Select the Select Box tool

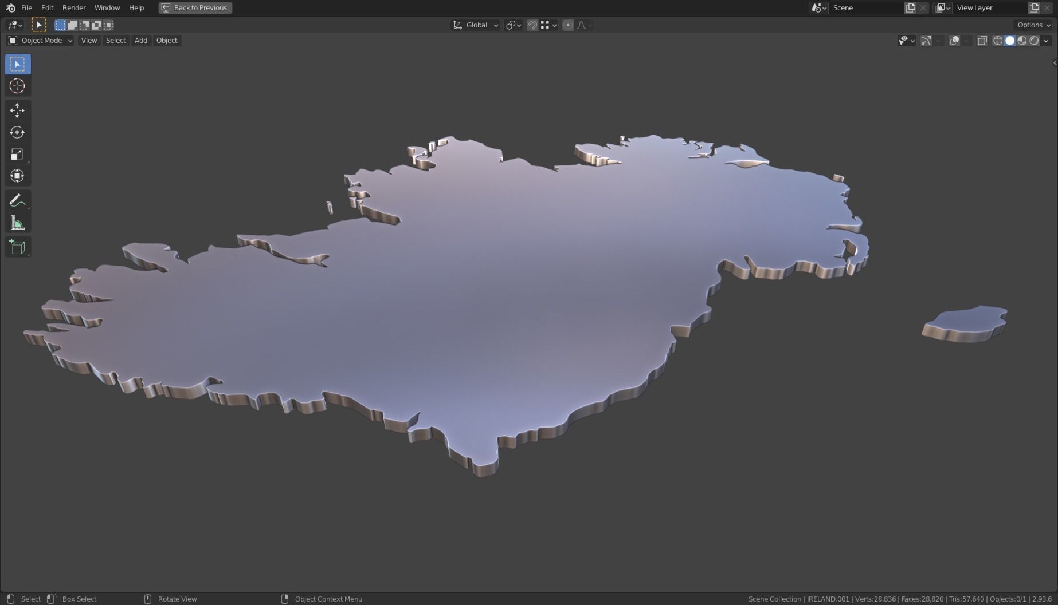[x=18, y=64]
